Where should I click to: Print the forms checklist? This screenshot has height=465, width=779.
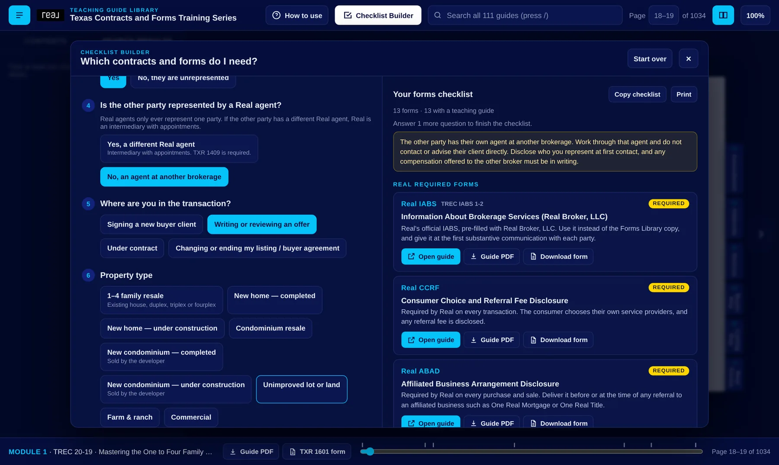point(684,94)
